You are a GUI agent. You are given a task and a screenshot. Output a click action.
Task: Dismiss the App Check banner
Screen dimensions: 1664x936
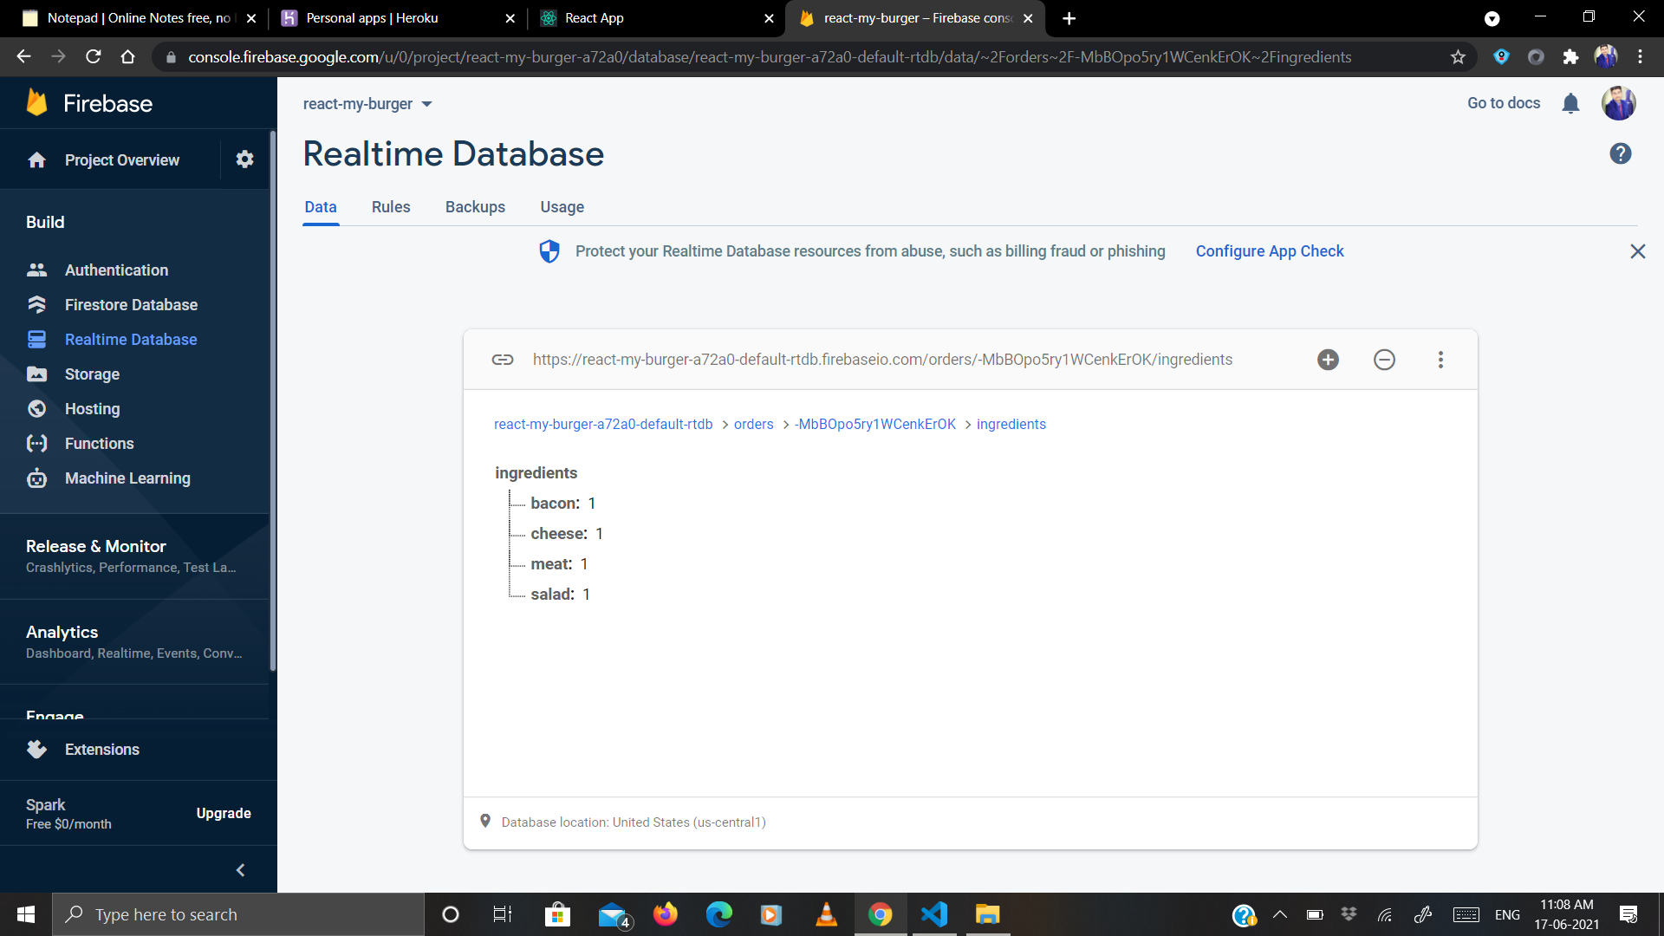pyautogui.click(x=1637, y=251)
